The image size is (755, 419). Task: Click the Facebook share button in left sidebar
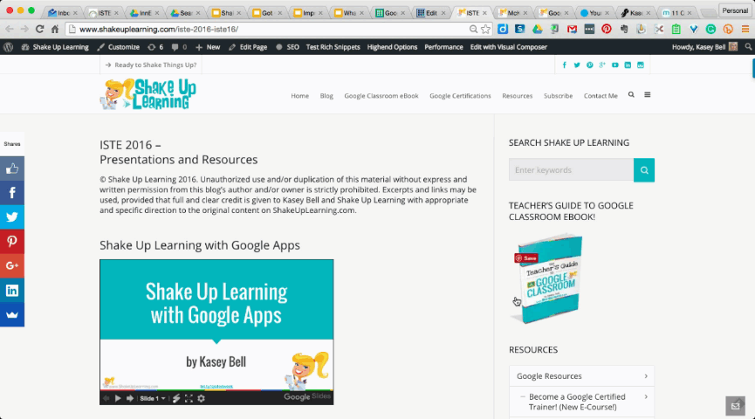pyautogui.click(x=12, y=193)
